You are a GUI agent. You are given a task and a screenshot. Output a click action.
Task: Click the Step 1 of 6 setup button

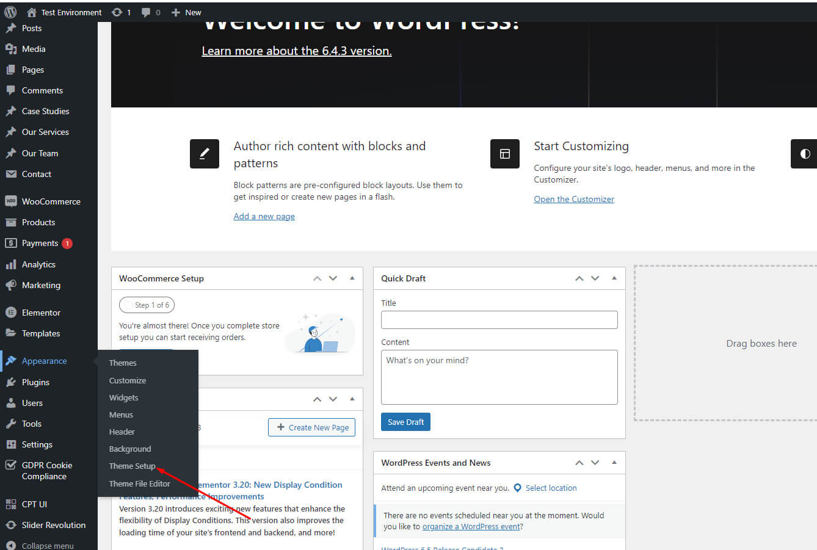pyautogui.click(x=147, y=305)
